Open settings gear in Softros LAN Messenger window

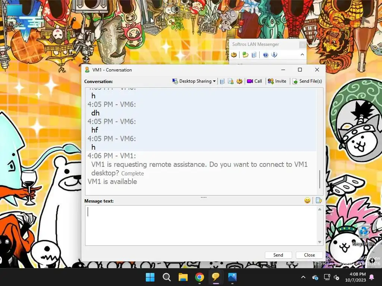pyautogui.click(x=234, y=55)
